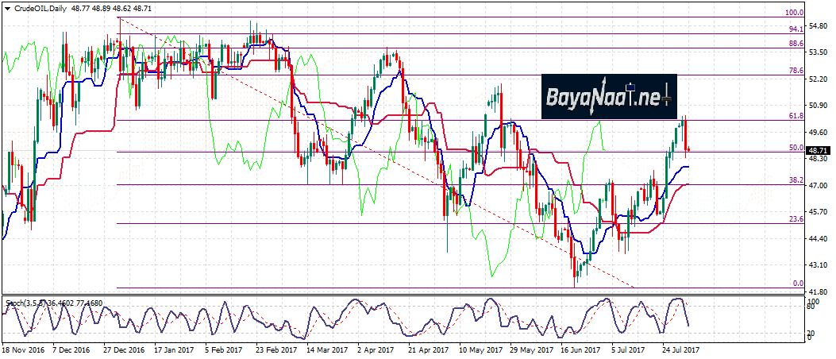This screenshot has width=836, height=359.
Task: Select the 38.2 Fibonacci level label
Action: (796, 180)
